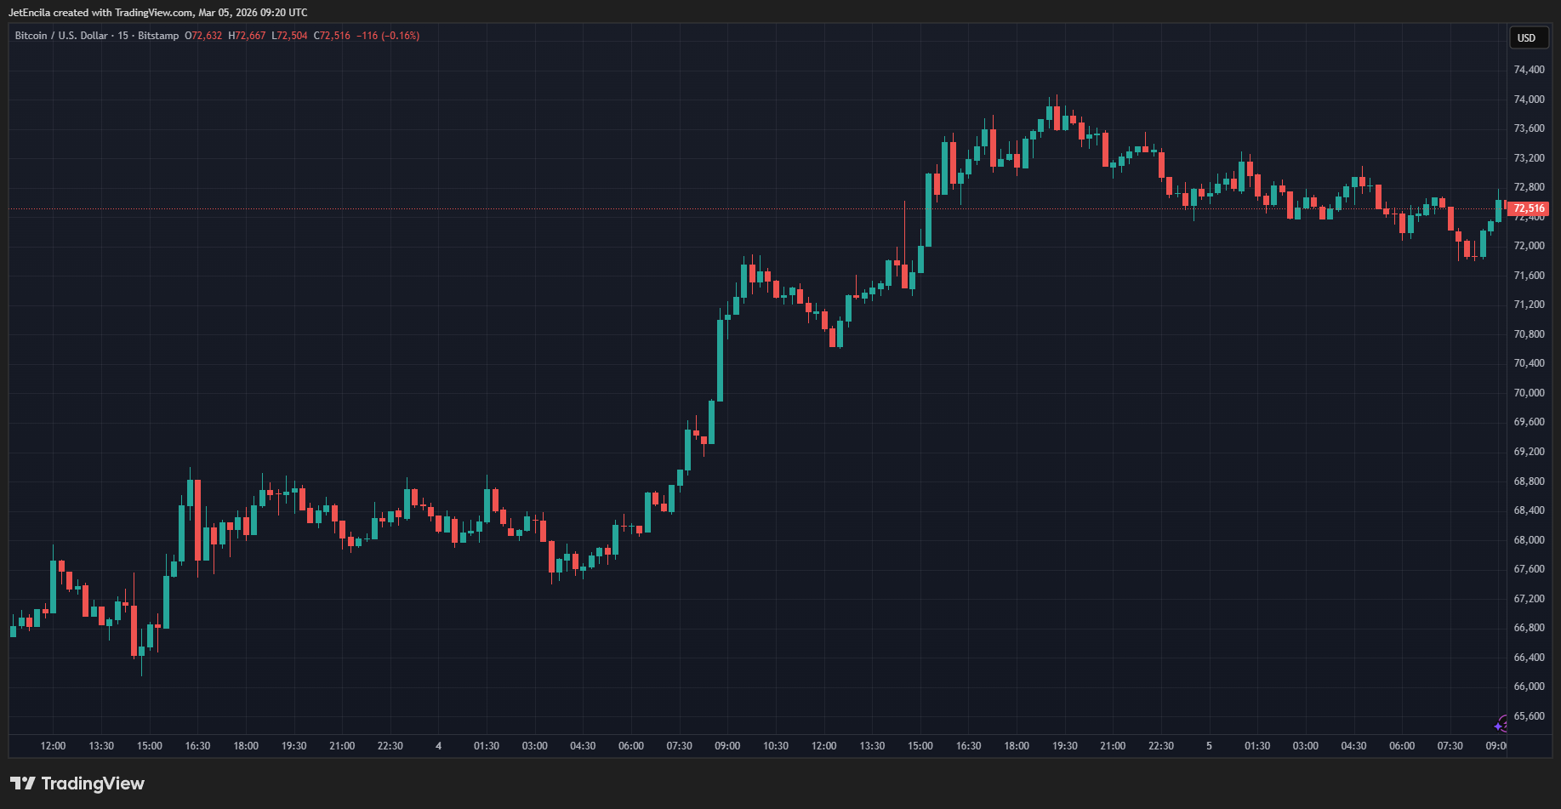Select the 15 interval in chart legend
1561x809 pixels.
click(x=123, y=36)
